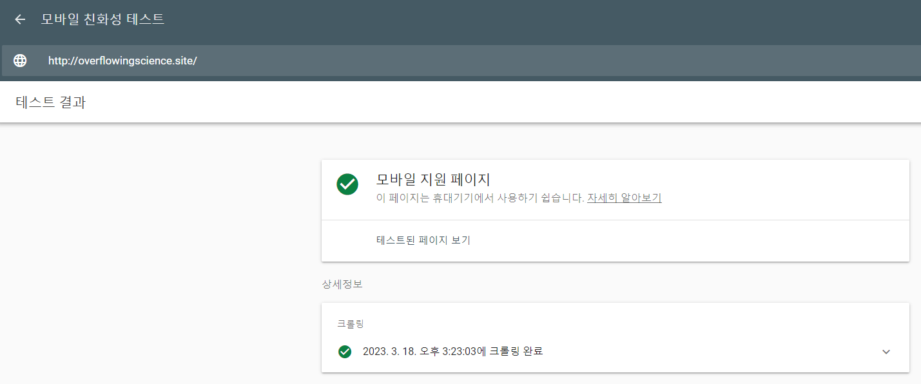This screenshot has width=921, height=384.
Task: Go back with the left arrow icon
Action: point(20,19)
